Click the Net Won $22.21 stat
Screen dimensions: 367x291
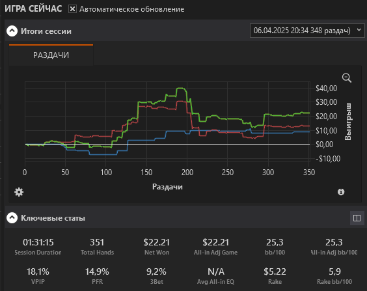click(157, 246)
